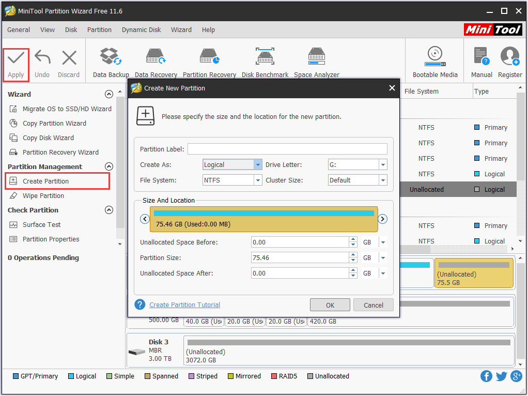The width and height of the screenshot is (528, 396).
Task: Open the Twitter share icon
Action: (x=501, y=376)
